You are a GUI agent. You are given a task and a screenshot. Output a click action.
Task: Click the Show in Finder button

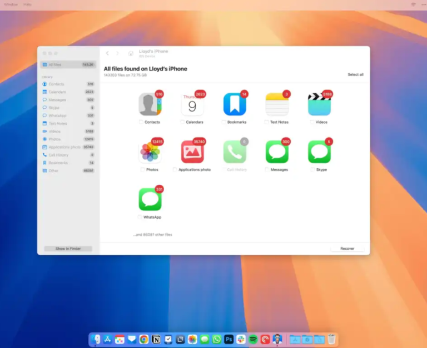coord(68,249)
